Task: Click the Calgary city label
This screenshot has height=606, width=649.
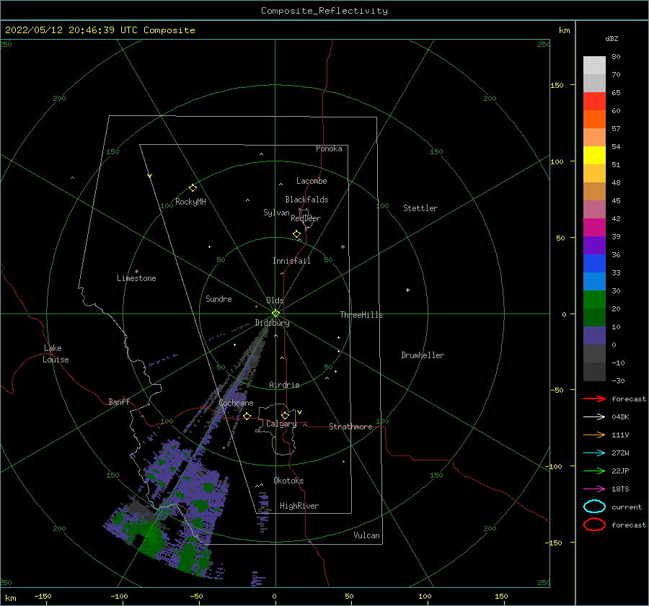Action: click(x=281, y=424)
